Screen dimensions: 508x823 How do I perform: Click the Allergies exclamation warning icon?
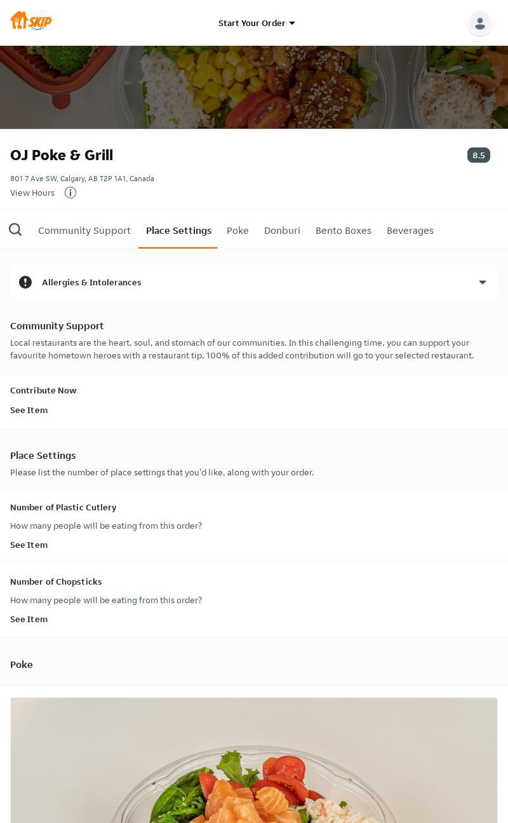[x=25, y=282]
